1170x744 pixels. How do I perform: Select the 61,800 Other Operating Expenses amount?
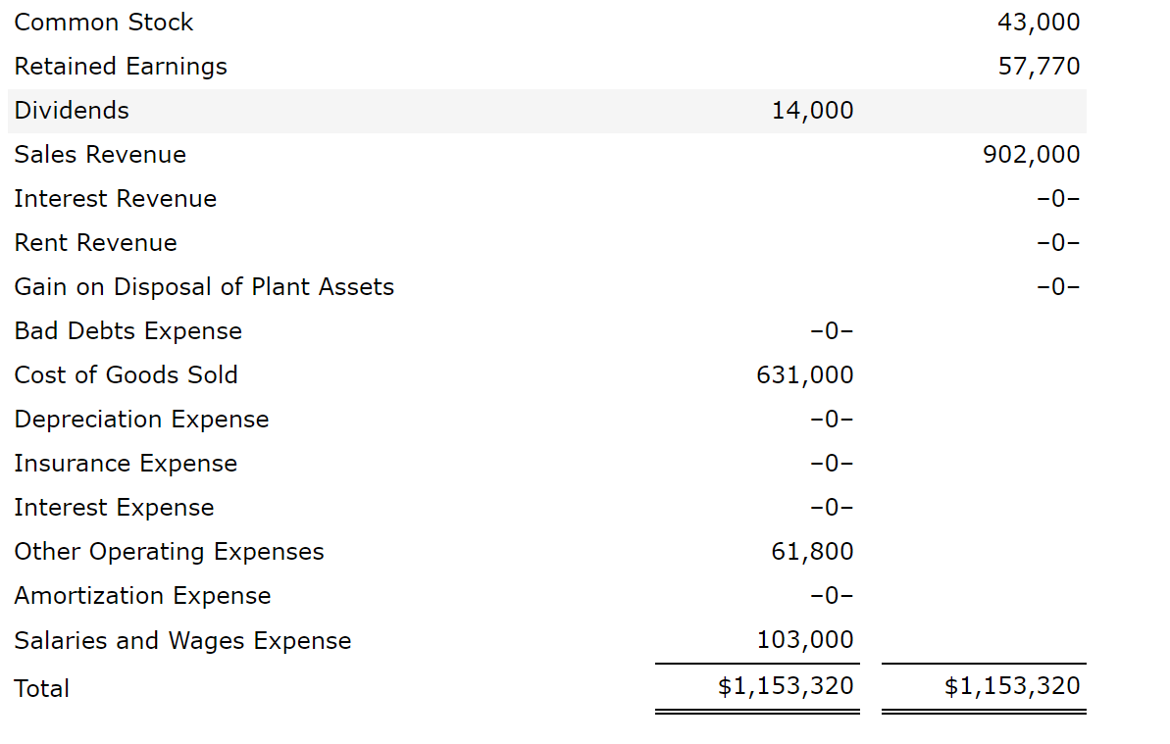[x=812, y=552]
